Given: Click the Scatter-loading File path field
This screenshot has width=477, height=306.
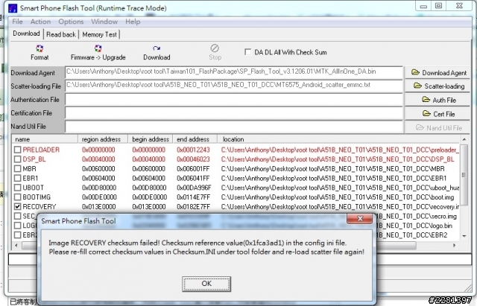Looking at the screenshot, I should (234, 86).
